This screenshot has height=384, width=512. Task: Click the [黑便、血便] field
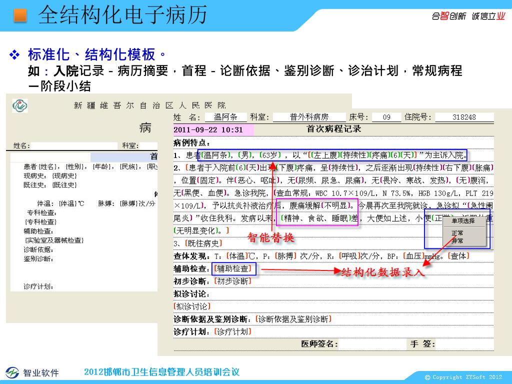(x=204, y=193)
